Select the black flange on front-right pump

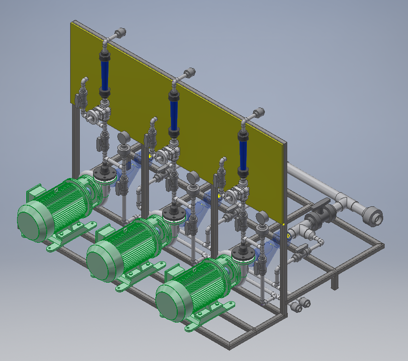[242, 253]
